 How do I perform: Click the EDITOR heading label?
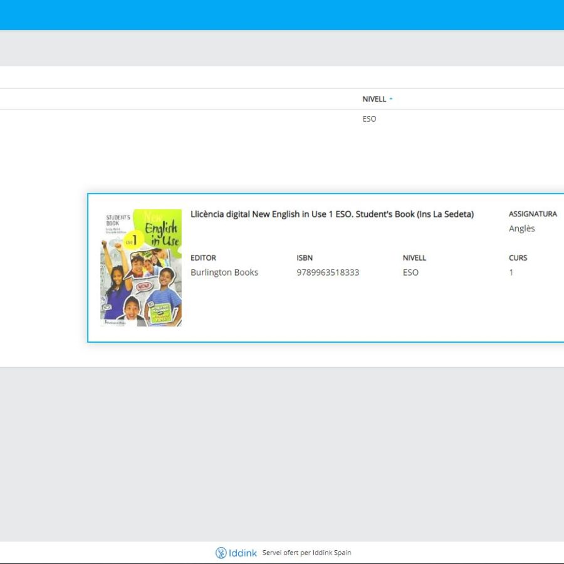pos(204,258)
